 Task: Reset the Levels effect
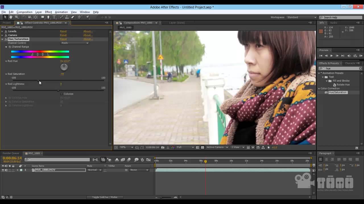(x=63, y=31)
